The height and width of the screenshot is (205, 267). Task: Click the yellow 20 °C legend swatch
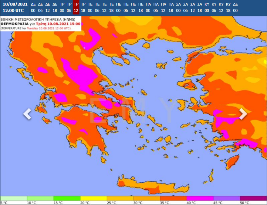(93, 198)
